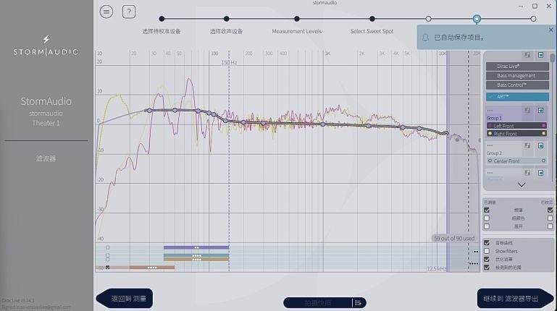Click the final empty step circle on the progress bar

(x=533, y=19)
